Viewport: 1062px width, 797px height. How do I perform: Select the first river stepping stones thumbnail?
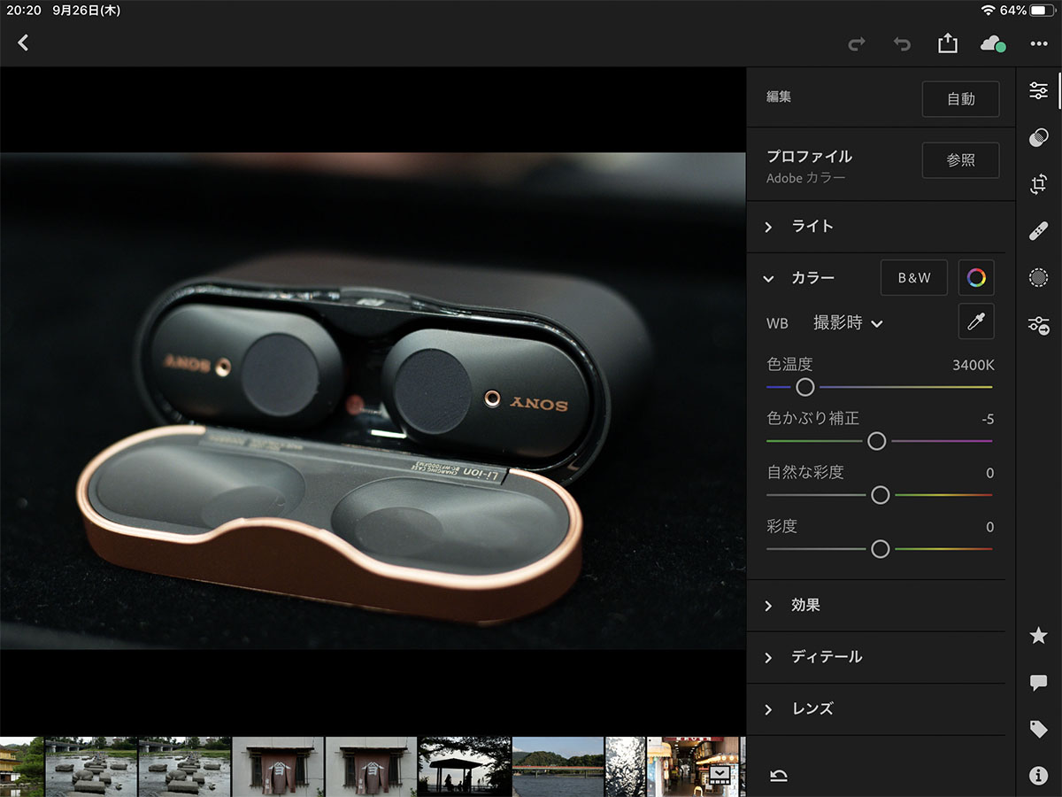[x=91, y=767]
